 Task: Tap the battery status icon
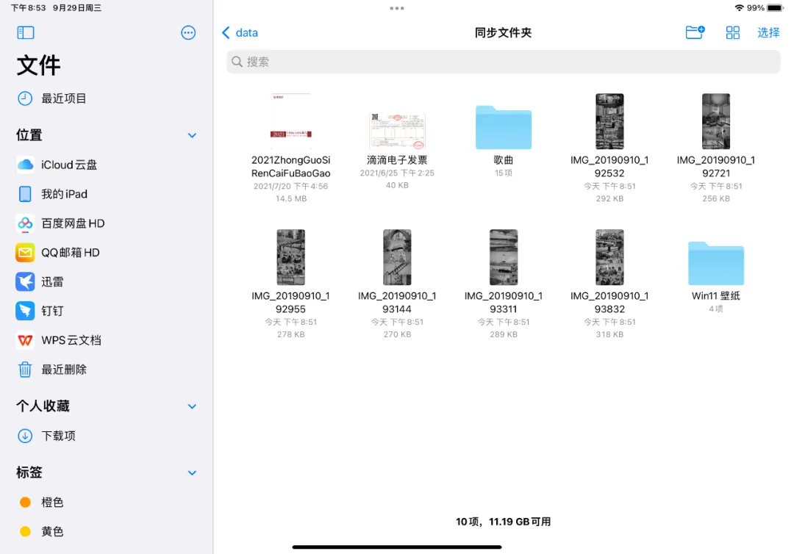[x=776, y=8]
